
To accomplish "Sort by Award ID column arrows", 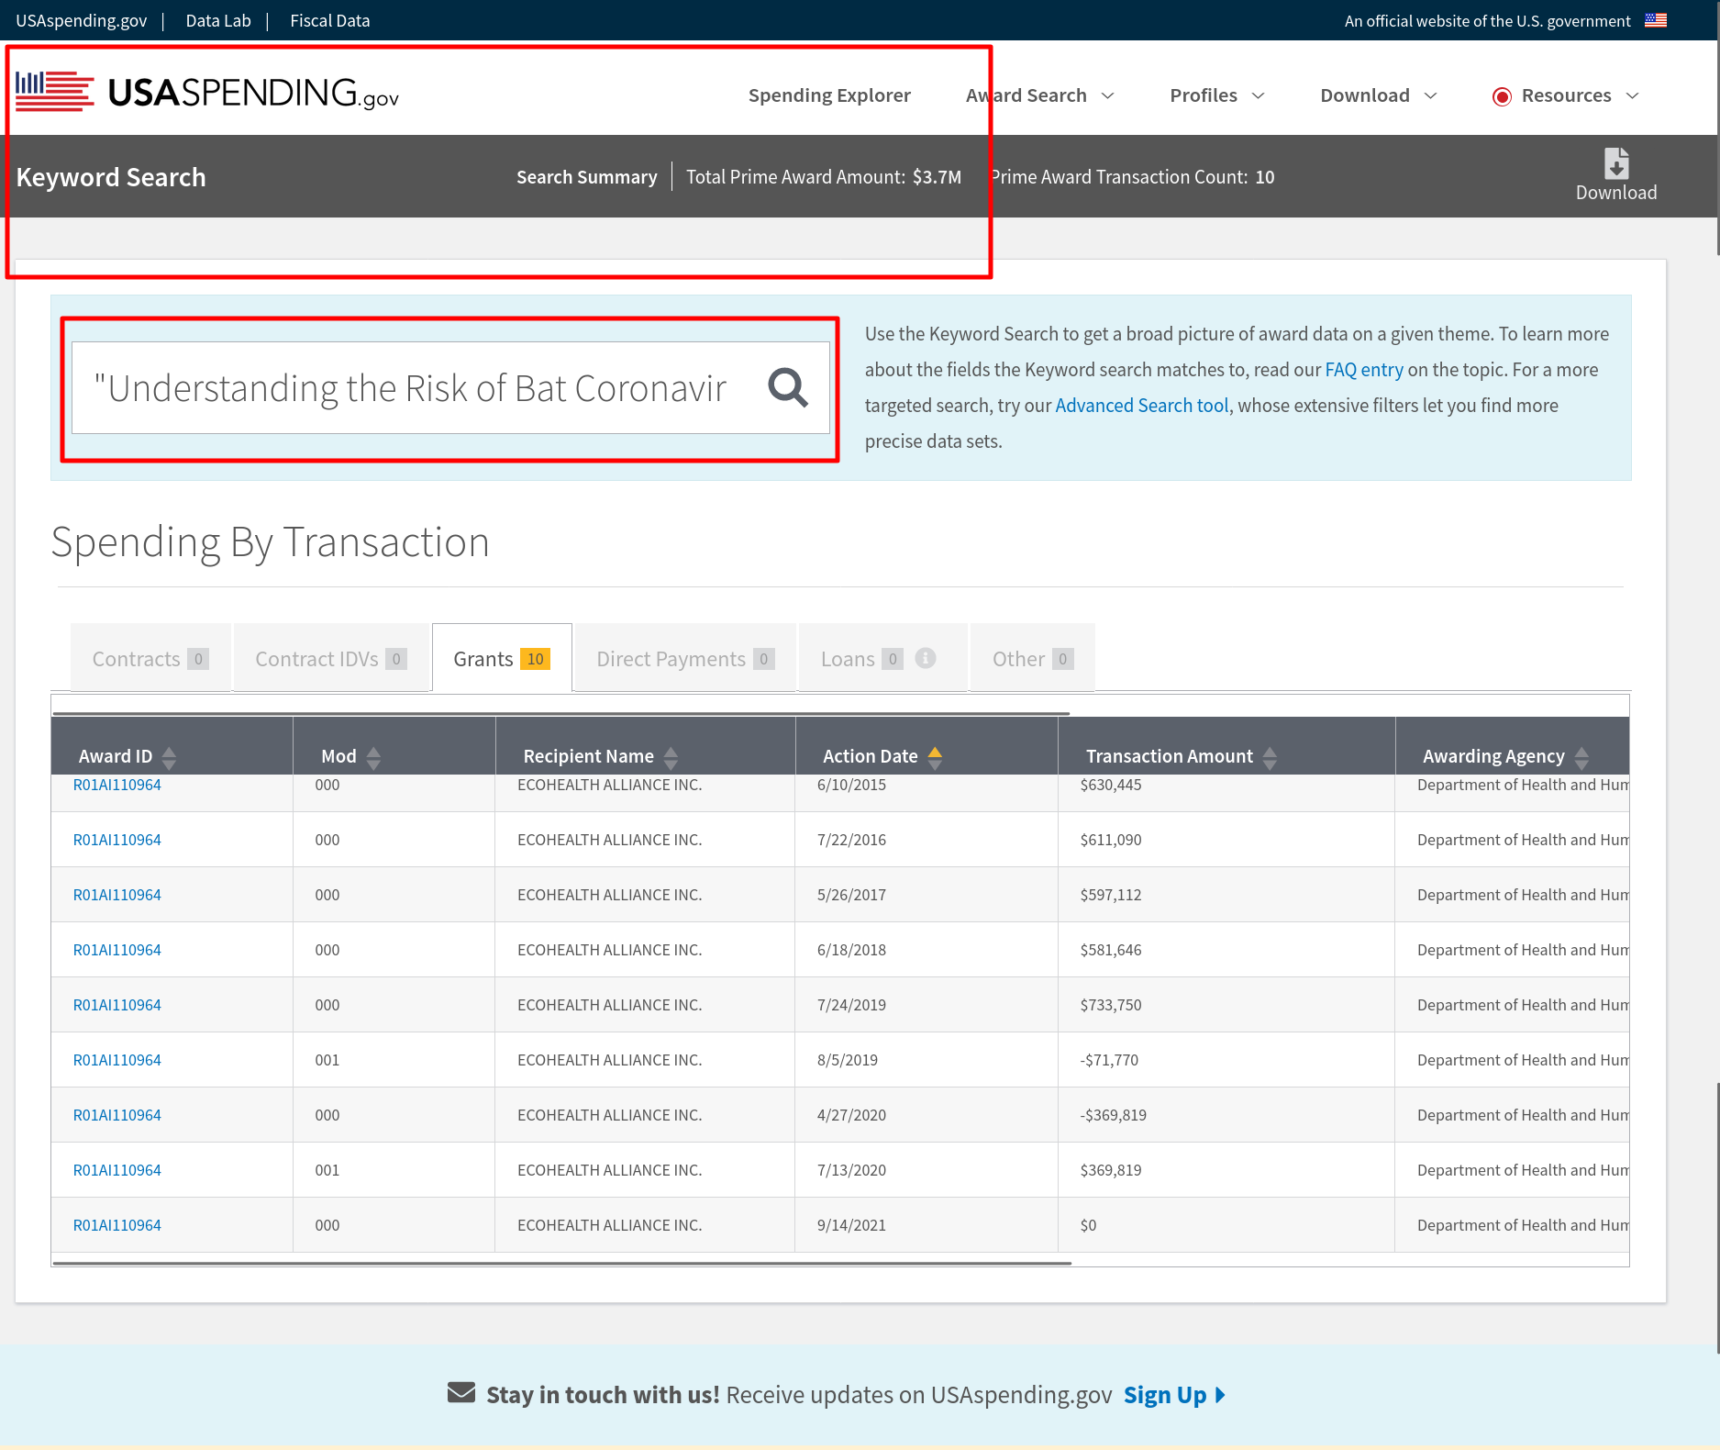I will pos(169,757).
